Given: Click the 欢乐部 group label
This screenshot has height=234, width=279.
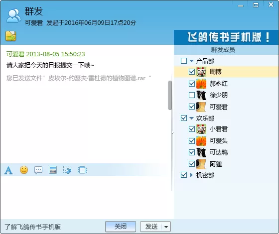Looking at the screenshot, I should pos(205,118).
